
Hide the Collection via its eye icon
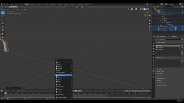[x=182, y=11]
